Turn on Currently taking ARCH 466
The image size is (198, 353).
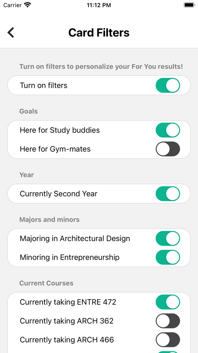coord(168,340)
